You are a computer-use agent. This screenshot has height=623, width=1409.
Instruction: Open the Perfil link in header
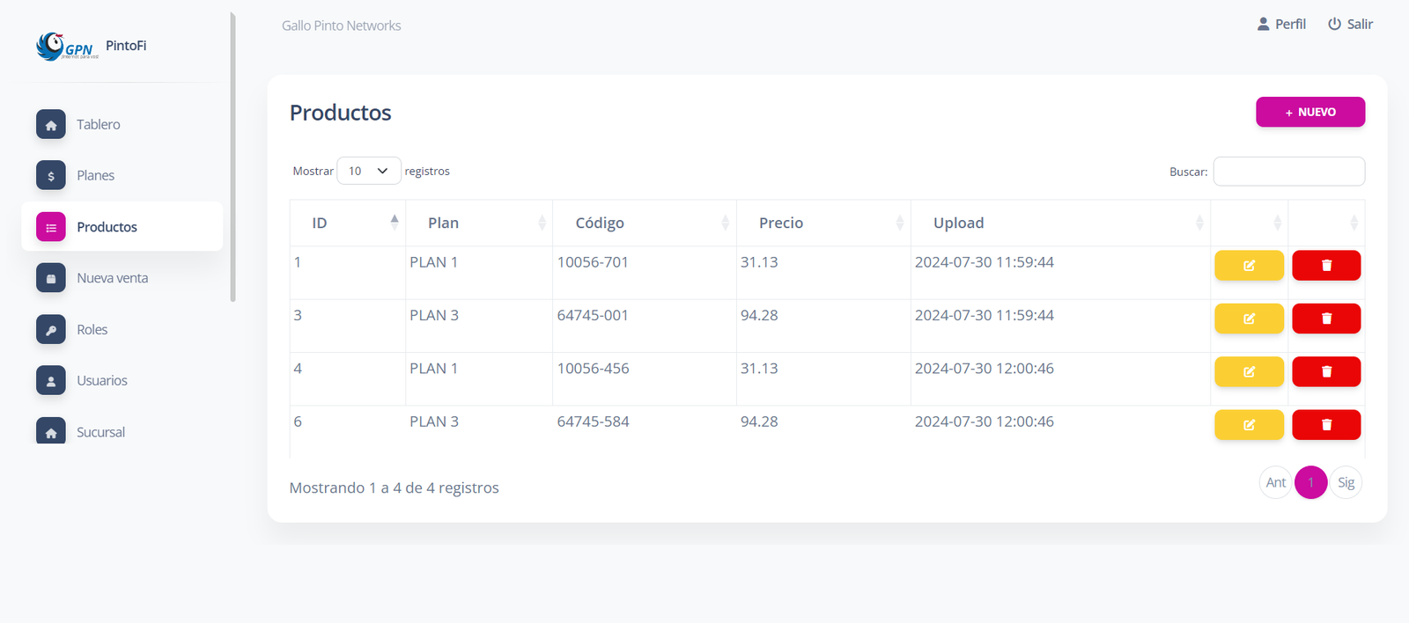pyautogui.click(x=1281, y=25)
